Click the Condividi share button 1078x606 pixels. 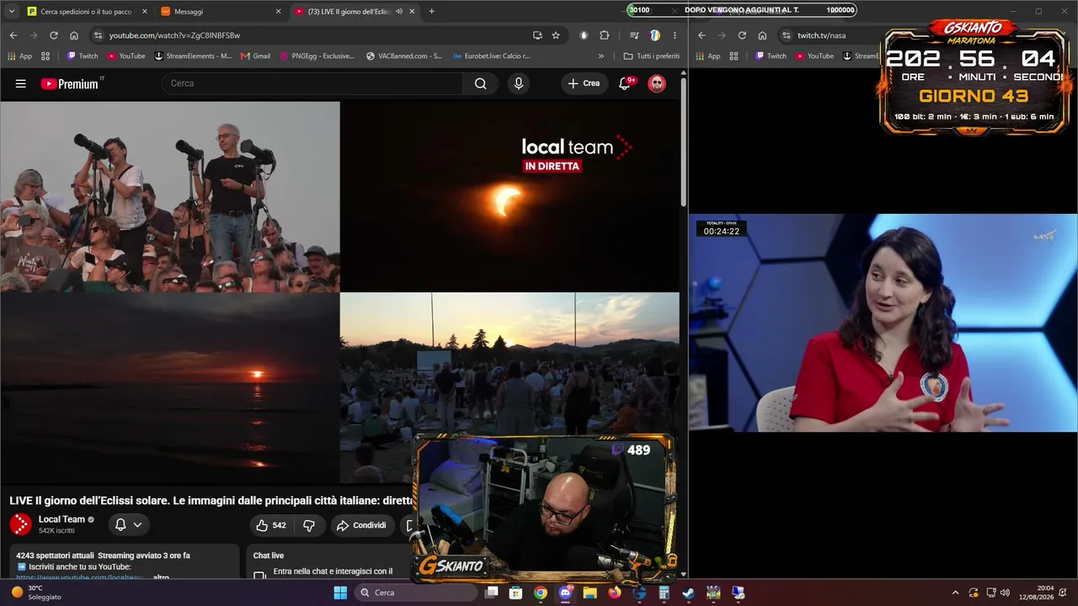[x=362, y=525]
